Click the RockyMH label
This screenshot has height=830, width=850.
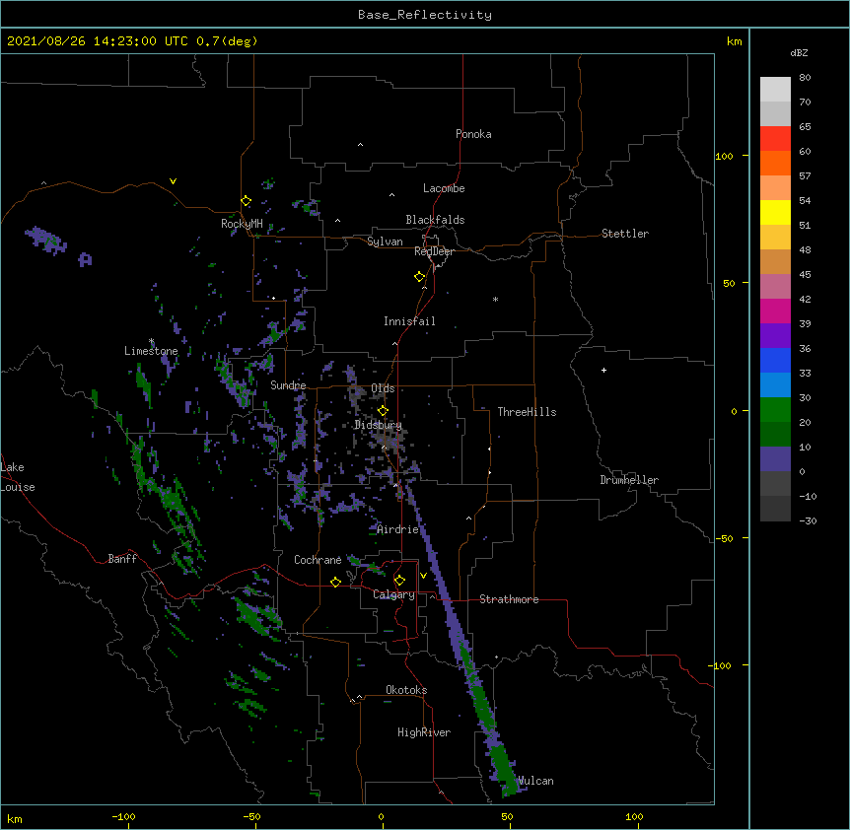(x=242, y=224)
